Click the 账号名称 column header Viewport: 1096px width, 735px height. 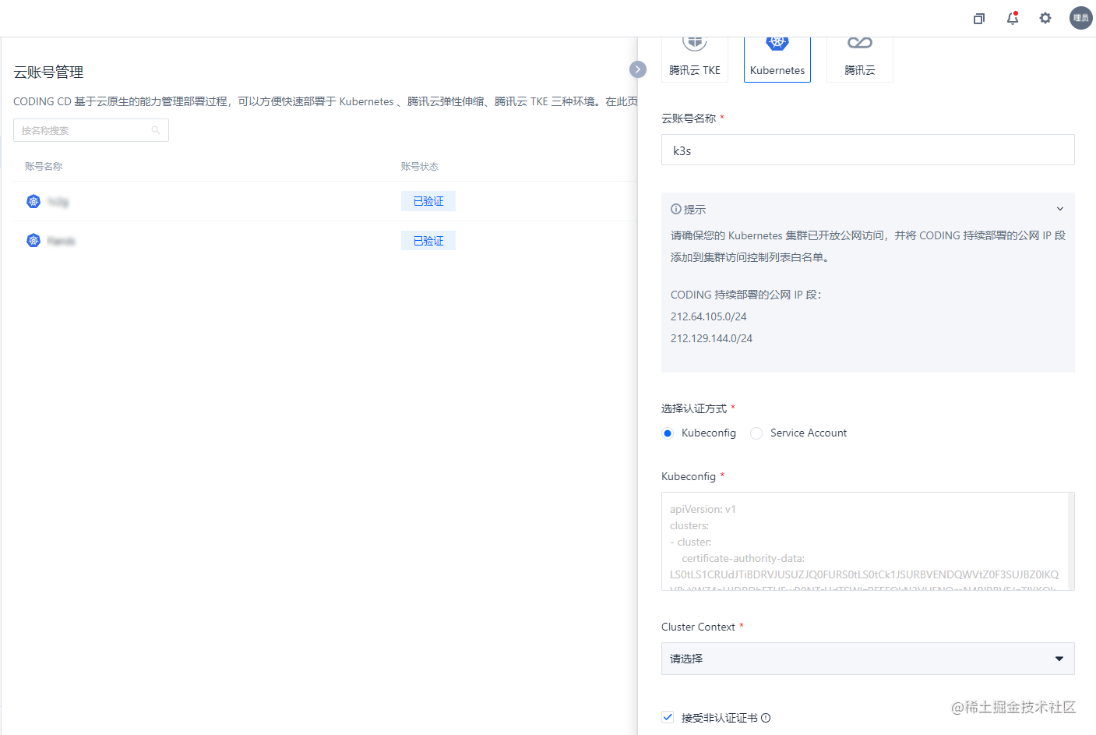(x=44, y=166)
